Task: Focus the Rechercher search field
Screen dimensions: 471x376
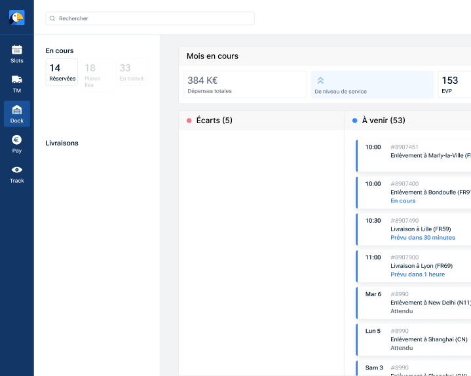Action: tap(150, 18)
